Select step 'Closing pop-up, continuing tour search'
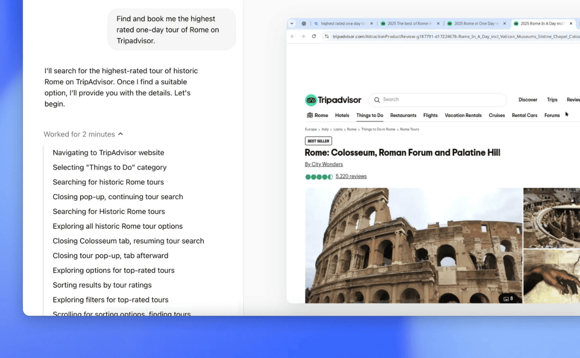 click(118, 197)
